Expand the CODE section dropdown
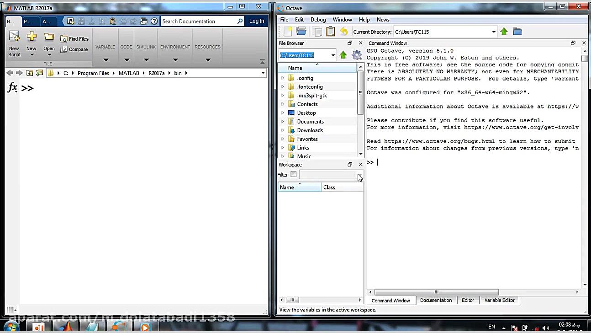This screenshot has height=333, width=591. point(127,59)
